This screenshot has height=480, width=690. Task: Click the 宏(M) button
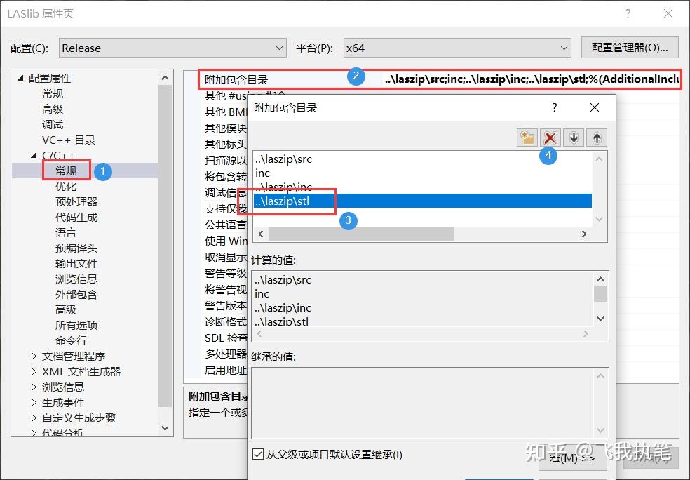coord(574,458)
